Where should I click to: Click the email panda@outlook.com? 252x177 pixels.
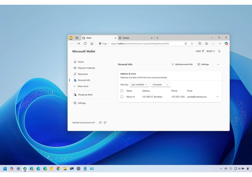point(197,97)
